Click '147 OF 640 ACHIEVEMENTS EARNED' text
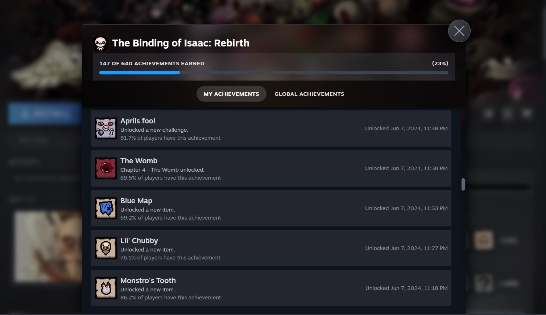 [x=152, y=64]
